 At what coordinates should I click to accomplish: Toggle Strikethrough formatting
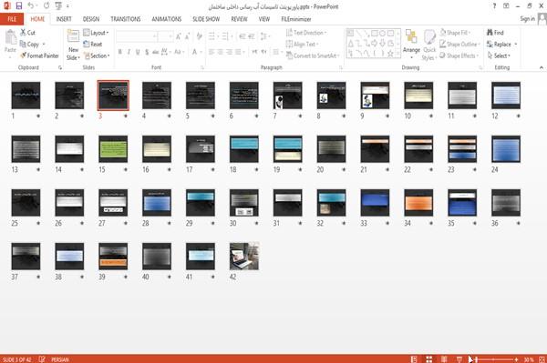pos(156,52)
